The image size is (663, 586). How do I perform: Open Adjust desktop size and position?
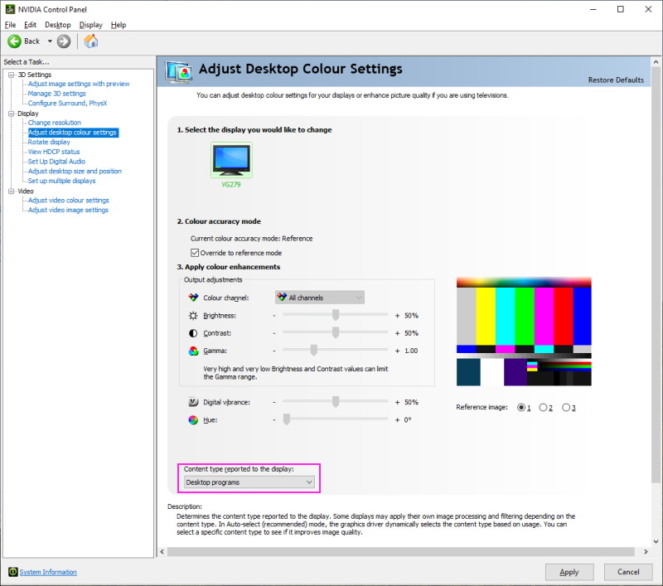click(x=75, y=172)
